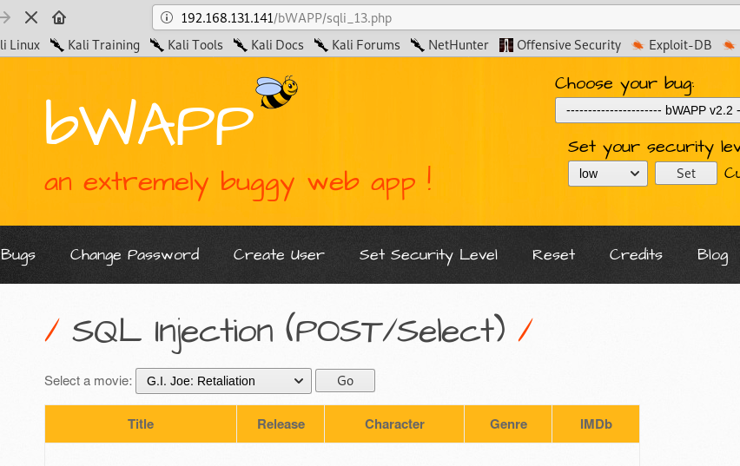Open the NetHunter bookmark
The width and height of the screenshot is (740, 466).
[x=450, y=45]
